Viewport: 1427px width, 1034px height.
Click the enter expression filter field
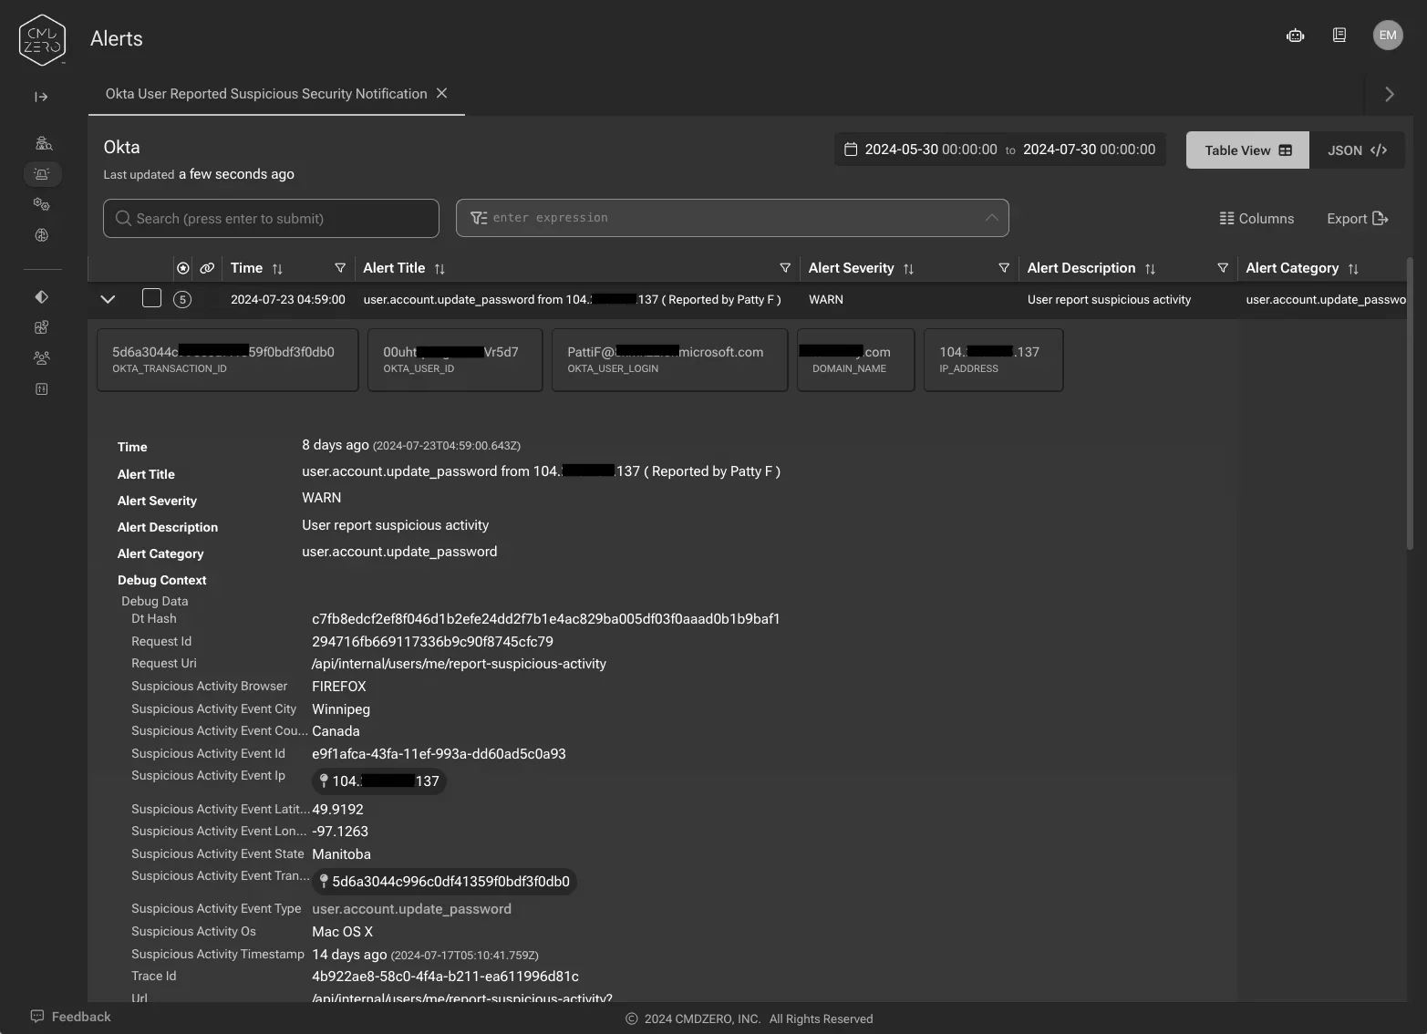click(732, 218)
